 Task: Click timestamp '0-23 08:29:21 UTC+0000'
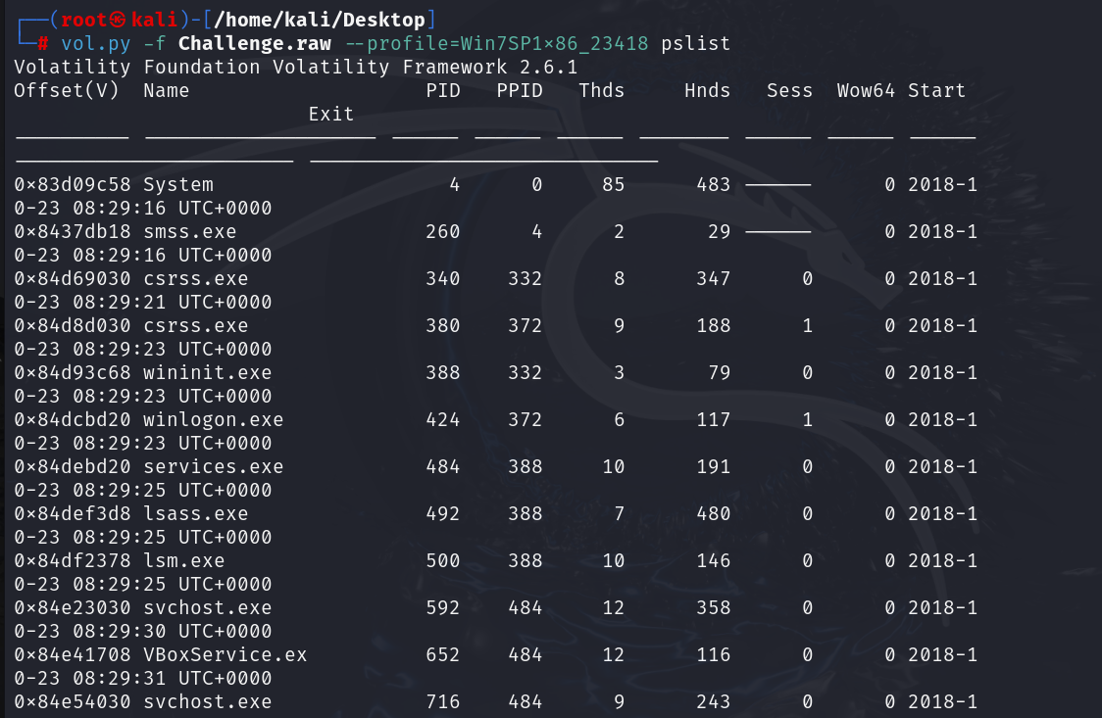pyautogui.click(x=143, y=302)
